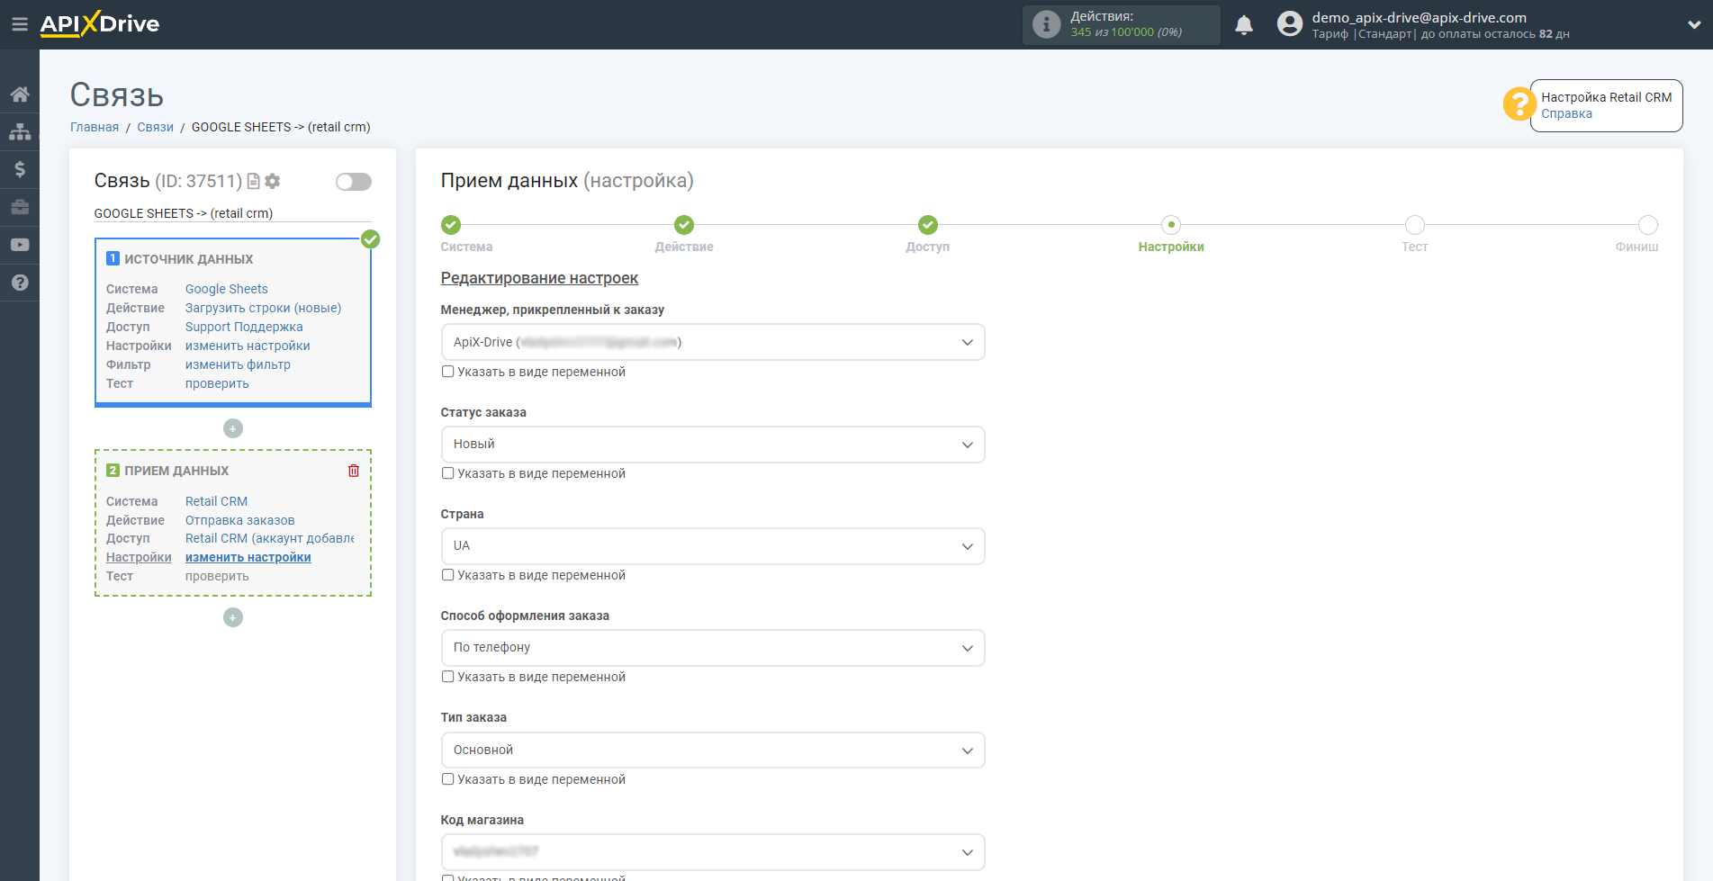Click the Отправка заказов action link
The image size is (1713, 881).
pos(240,520)
